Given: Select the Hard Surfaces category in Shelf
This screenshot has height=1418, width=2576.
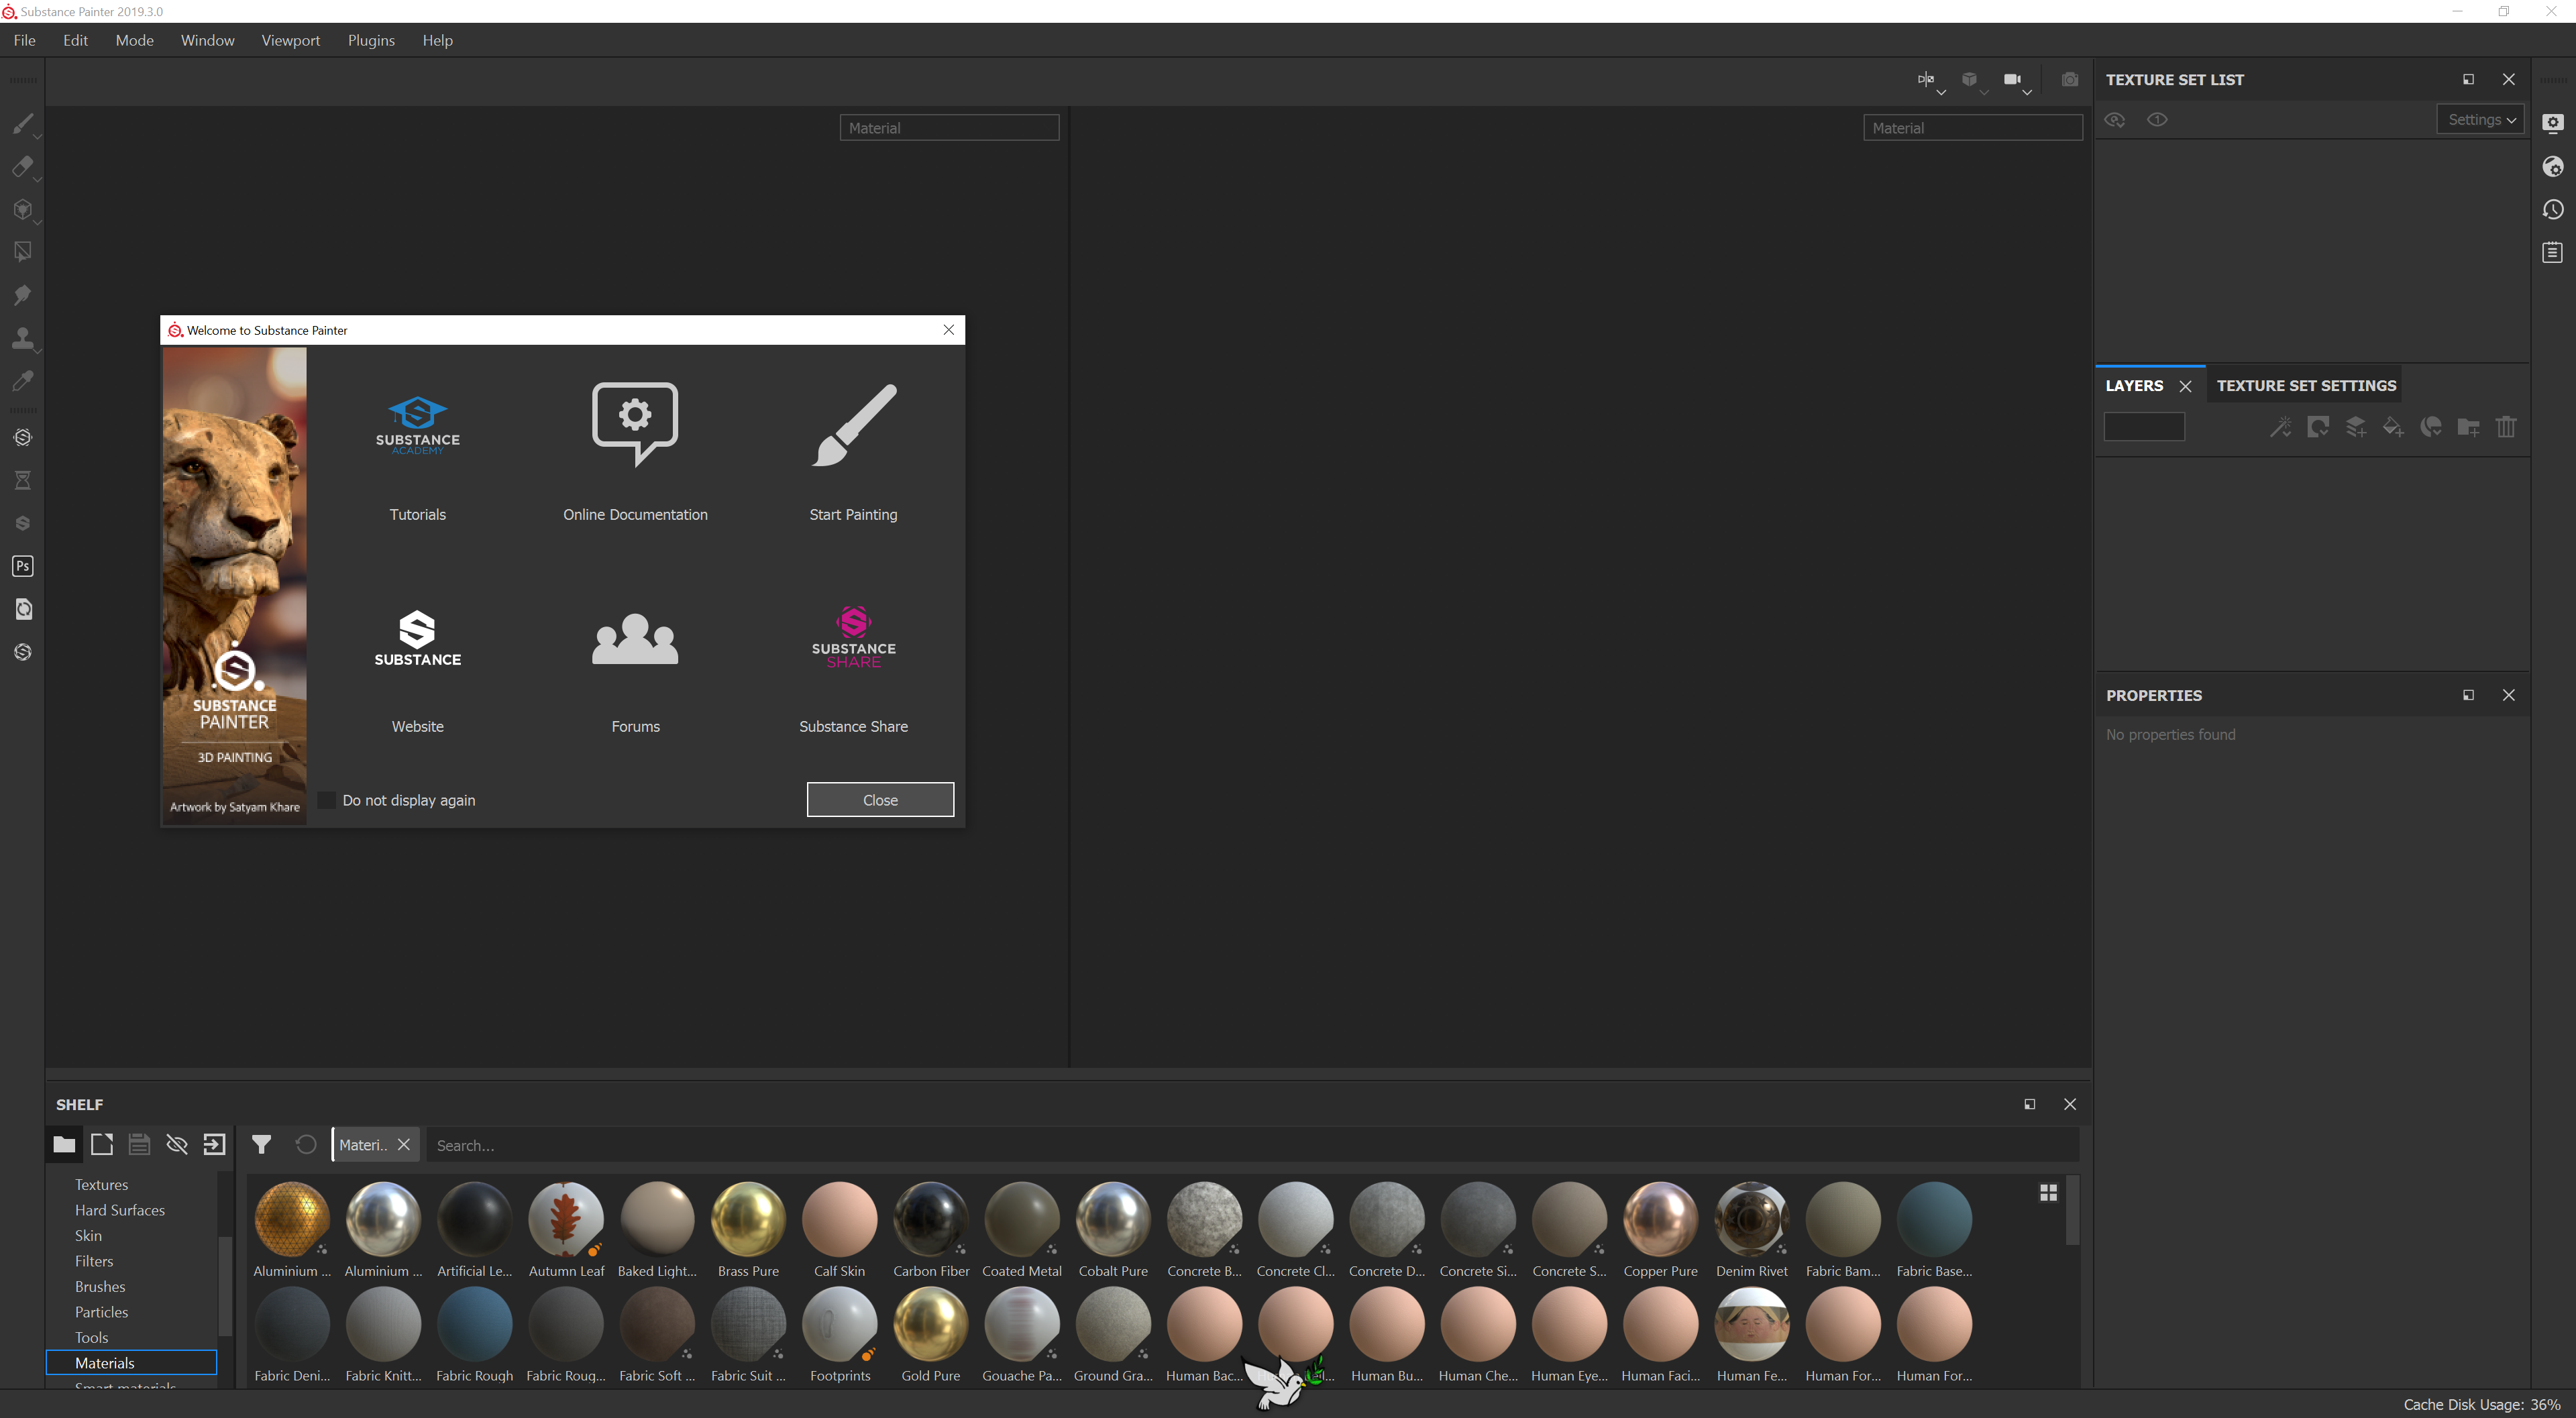Looking at the screenshot, I should tap(119, 1210).
